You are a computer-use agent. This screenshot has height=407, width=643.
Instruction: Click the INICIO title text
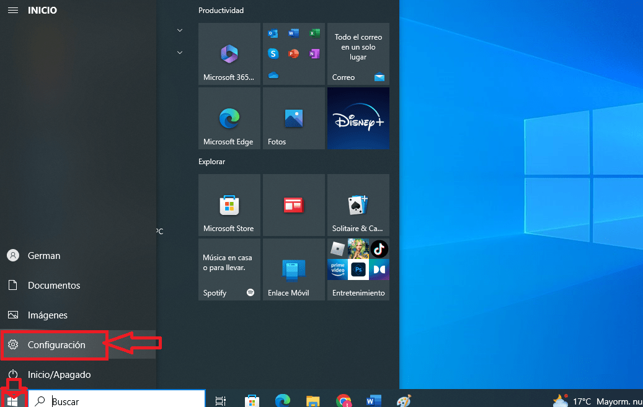pyautogui.click(x=42, y=11)
